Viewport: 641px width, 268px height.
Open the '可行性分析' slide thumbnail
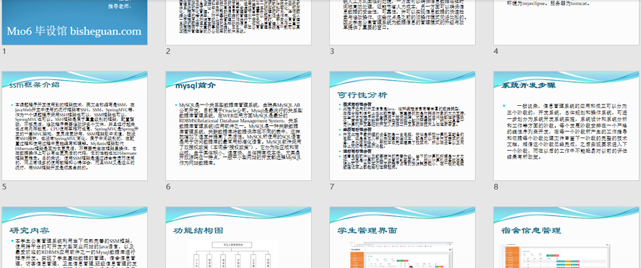[x=402, y=126]
